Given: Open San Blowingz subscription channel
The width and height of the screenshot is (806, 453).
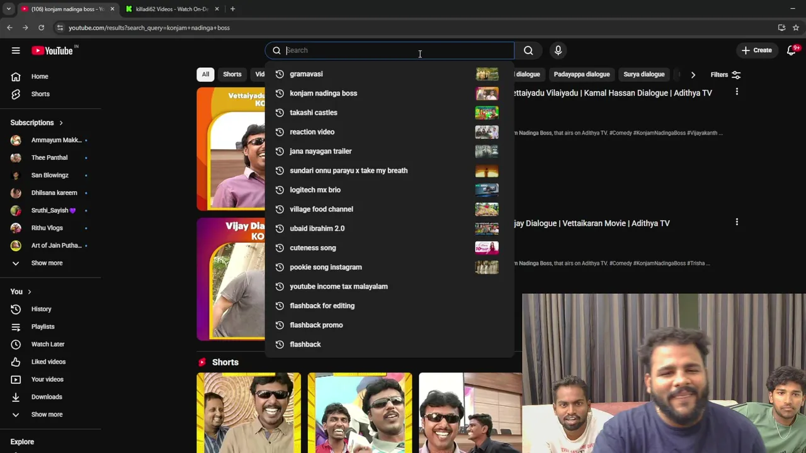Looking at the screenshot, I should pos(50,176).
